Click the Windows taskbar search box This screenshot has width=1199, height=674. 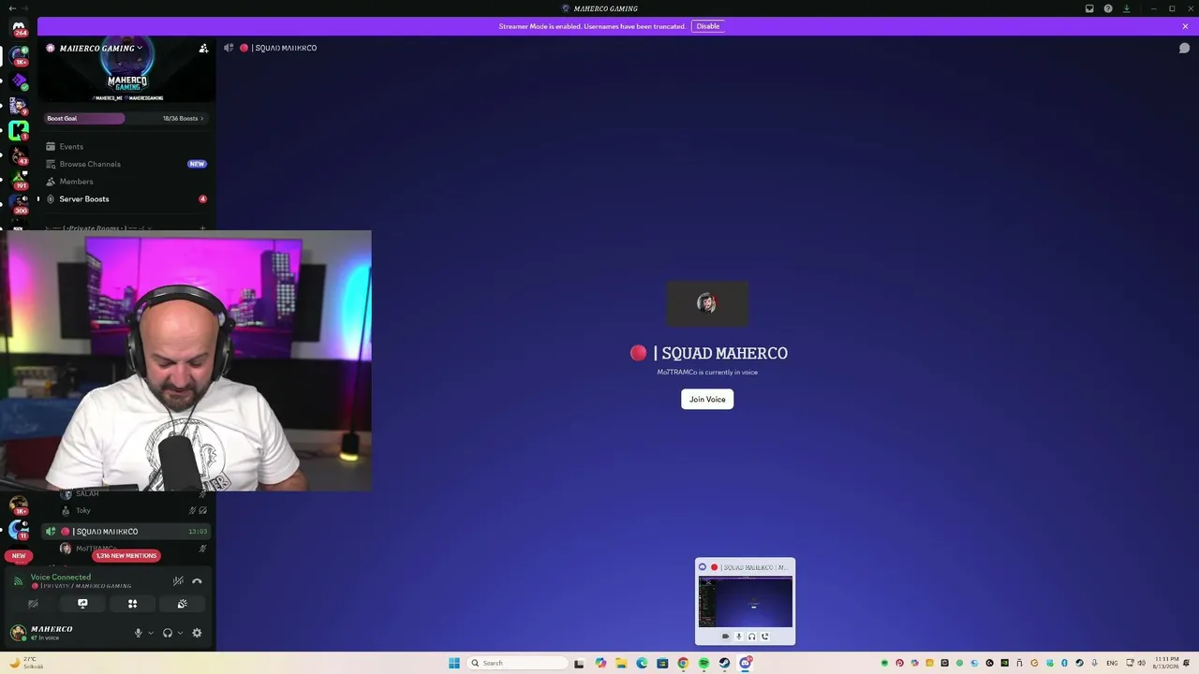517,663
